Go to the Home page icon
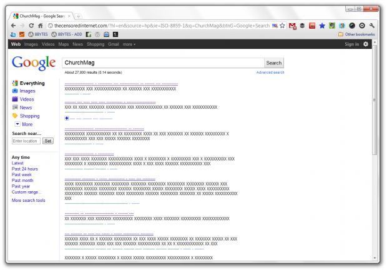This screenshot has width=387, height=270. (40, 26)
